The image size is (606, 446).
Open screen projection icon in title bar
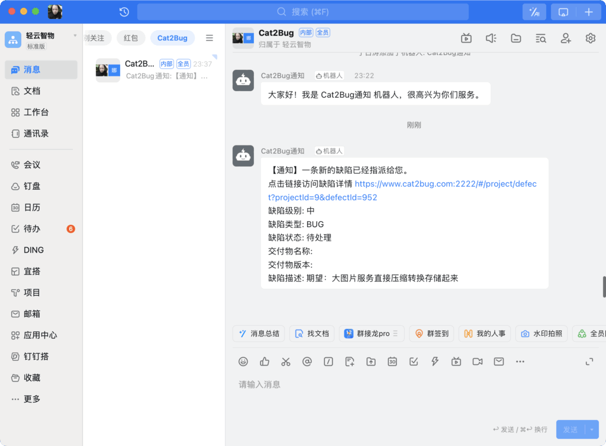click(563, 12)
